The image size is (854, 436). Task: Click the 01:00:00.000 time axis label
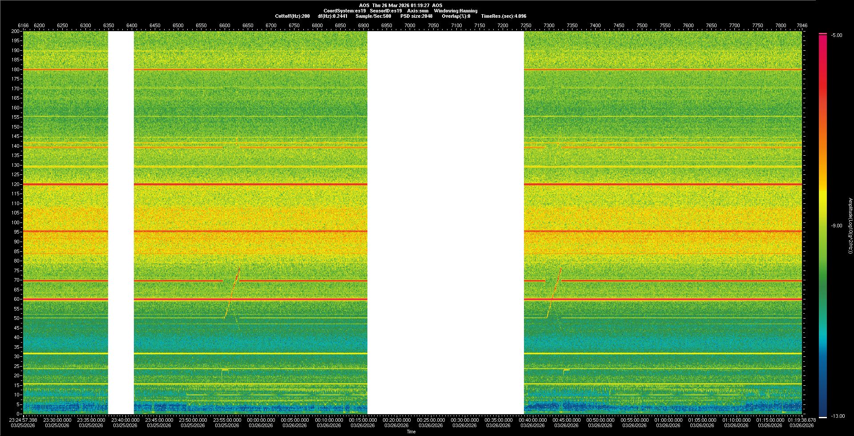pyautogui.click(x=669, y=420)
